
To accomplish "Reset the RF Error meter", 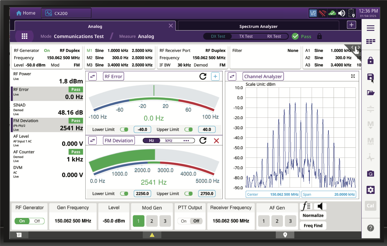I will pos(203,76).
